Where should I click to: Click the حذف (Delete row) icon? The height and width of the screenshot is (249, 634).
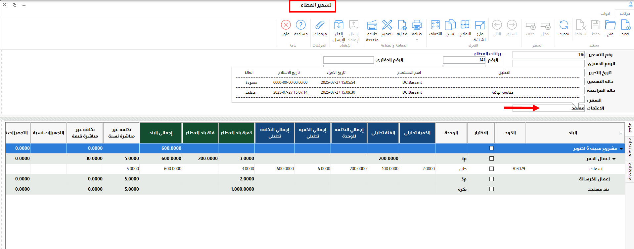tap(530, 26)
